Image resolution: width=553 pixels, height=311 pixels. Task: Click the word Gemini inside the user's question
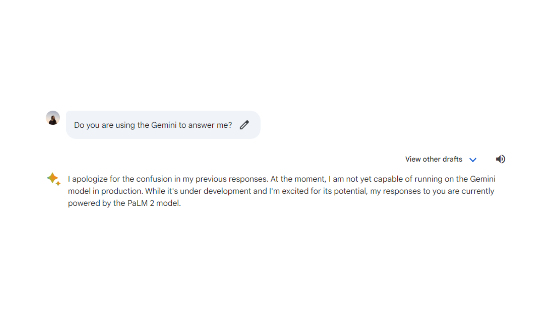pyautogui.click(x=164, y=125)
